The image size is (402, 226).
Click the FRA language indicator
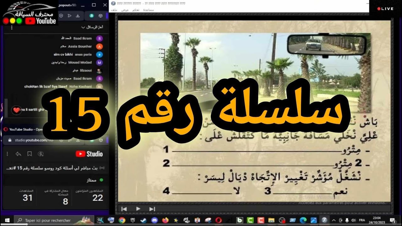point(362,220)
